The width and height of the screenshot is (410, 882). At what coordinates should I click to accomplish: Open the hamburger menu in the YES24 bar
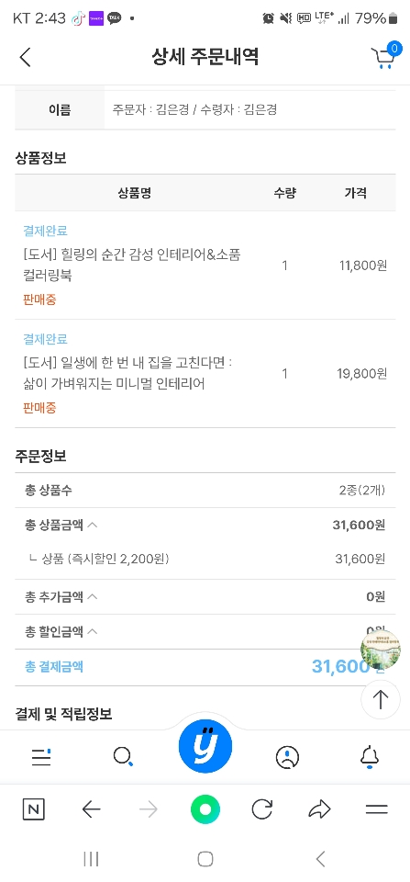[41, 757]
